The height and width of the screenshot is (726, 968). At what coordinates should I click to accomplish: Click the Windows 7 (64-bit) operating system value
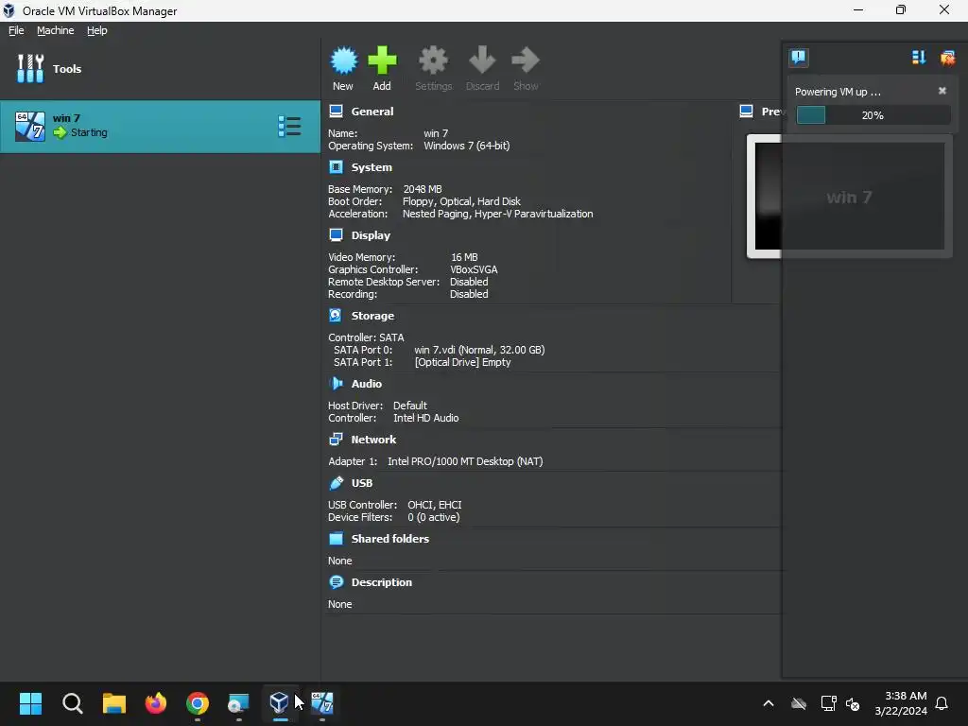pyautogui.click(x=467, y=146)
